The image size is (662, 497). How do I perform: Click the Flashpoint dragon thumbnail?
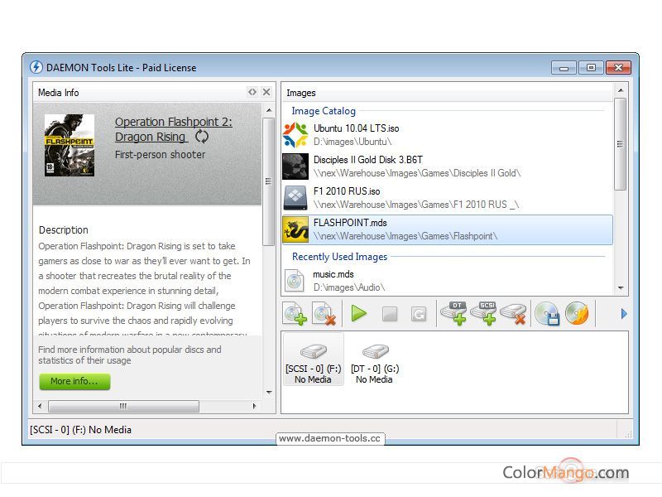295,229
